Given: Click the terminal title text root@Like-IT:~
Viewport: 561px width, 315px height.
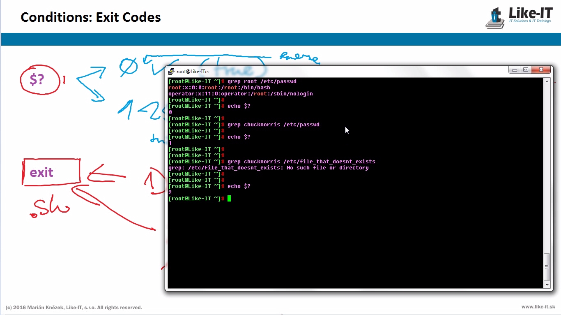Looking at the screenshot, I should [x=193, y=72].
